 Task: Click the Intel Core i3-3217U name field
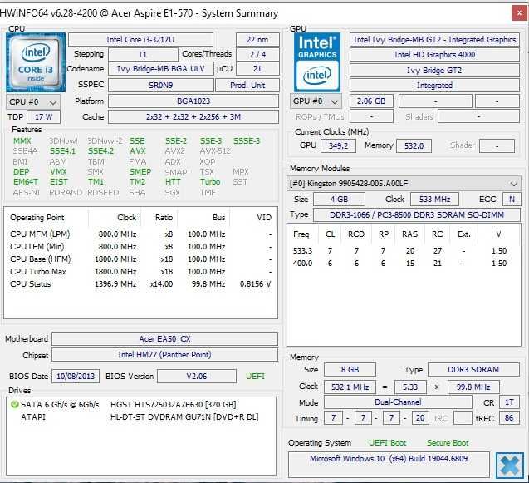pos(140,40)
